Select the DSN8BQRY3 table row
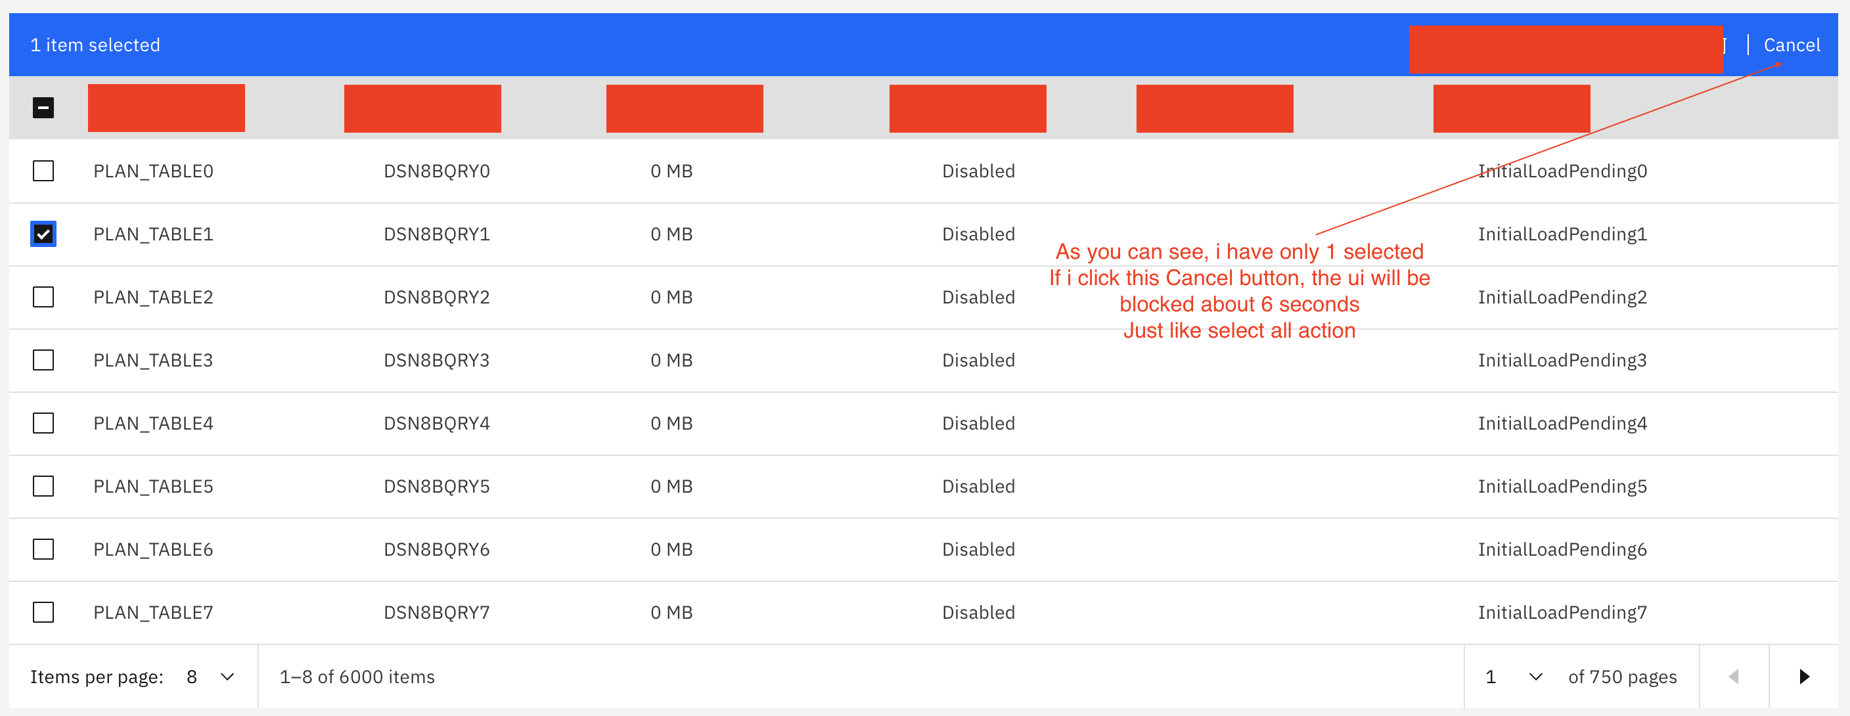Screen dimensions: 1850x716 tap(437, 360)
